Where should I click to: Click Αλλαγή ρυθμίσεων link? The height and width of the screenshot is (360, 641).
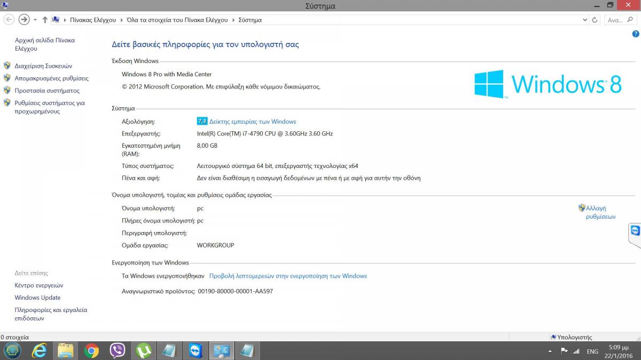[600, 212]
